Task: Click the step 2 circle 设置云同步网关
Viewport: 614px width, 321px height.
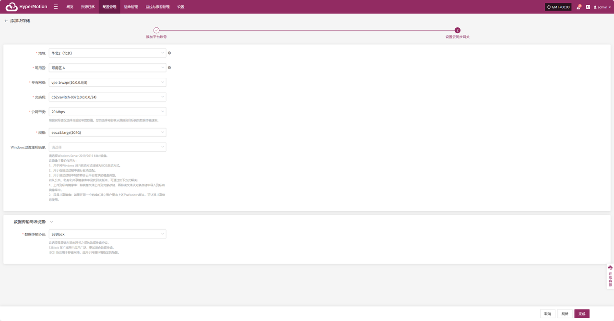Action: [457, 30]
